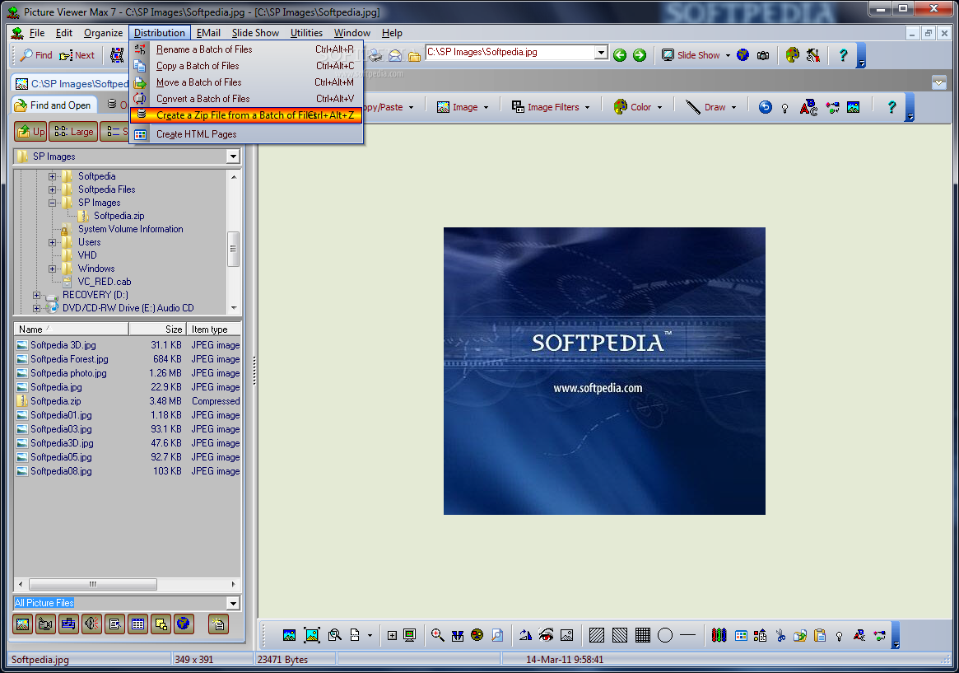Click the monitor full-screen icon in bottom toolbar
The image size is (959, 673).
[410, 635]
